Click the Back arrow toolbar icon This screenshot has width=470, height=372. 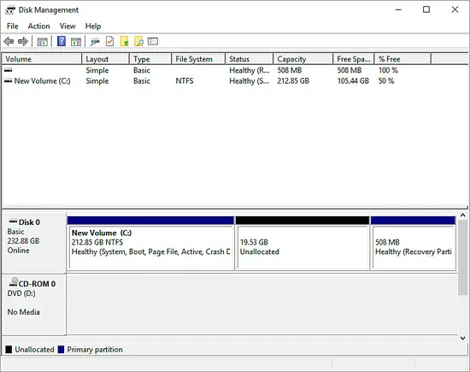coord(9,41)
